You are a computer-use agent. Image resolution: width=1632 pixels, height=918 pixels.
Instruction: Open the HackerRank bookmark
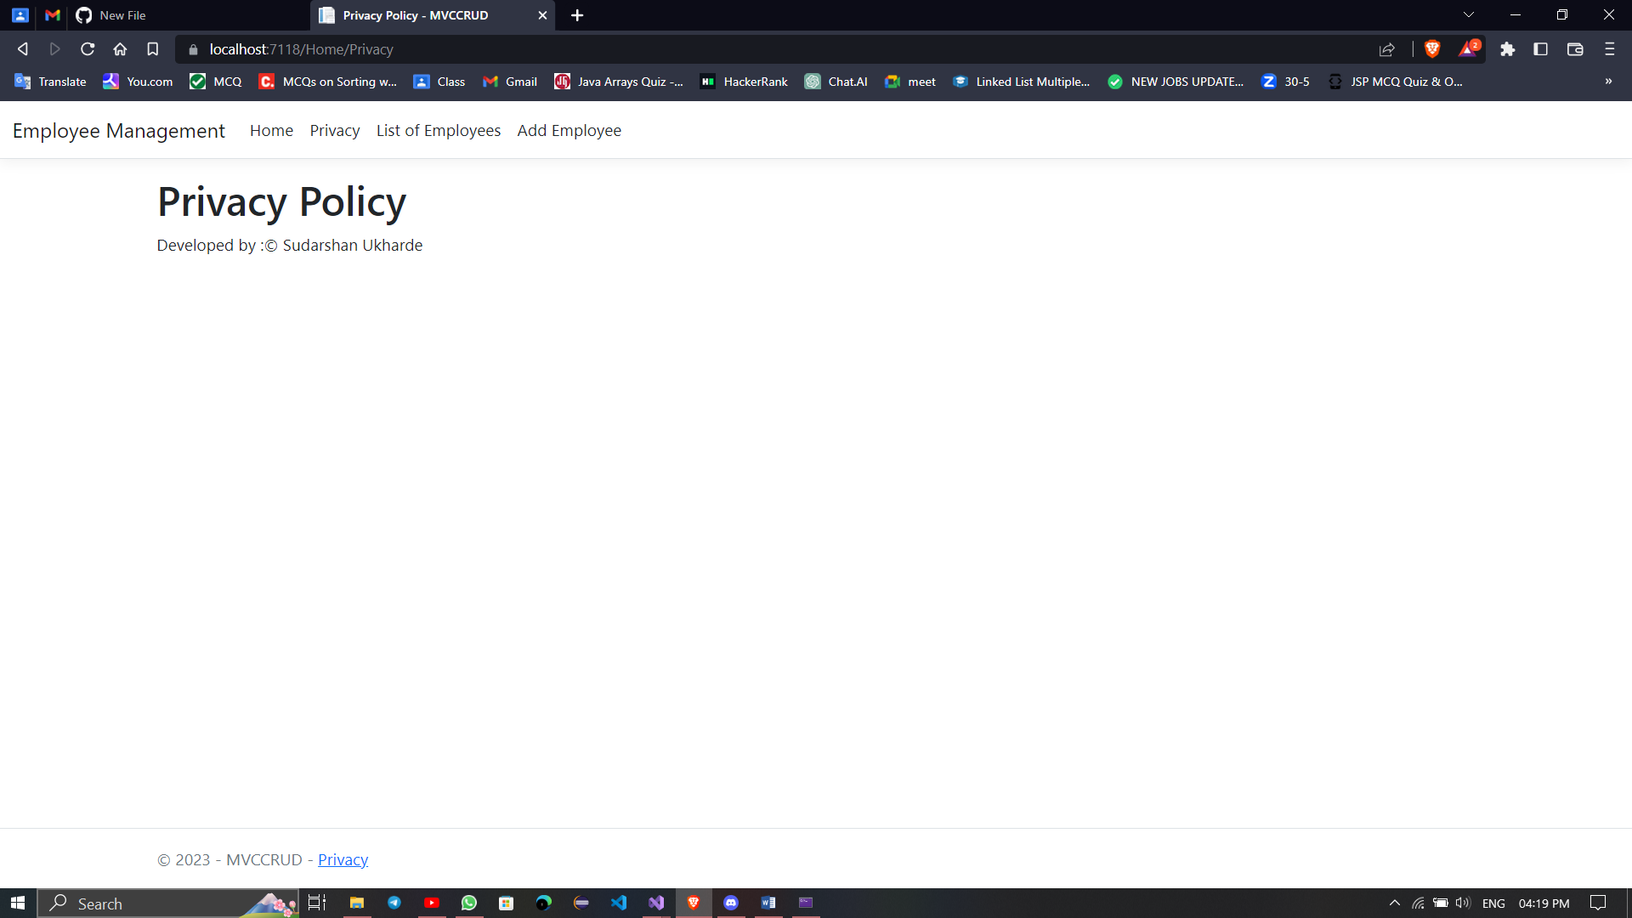[x=744, y=82]
